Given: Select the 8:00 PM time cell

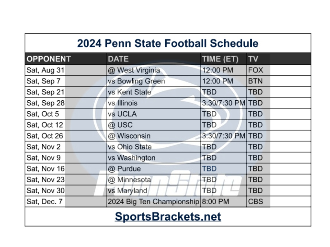Looking at the screenshot, I should (x=215, y=202).
